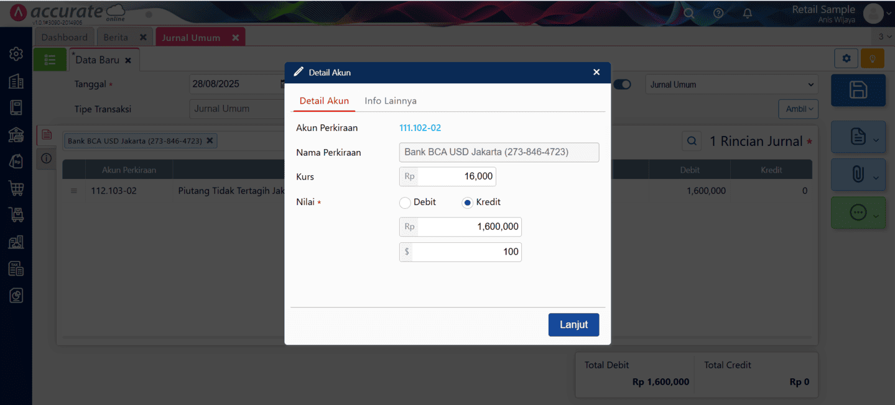Open the help question mark icon

tap(718, 13)
